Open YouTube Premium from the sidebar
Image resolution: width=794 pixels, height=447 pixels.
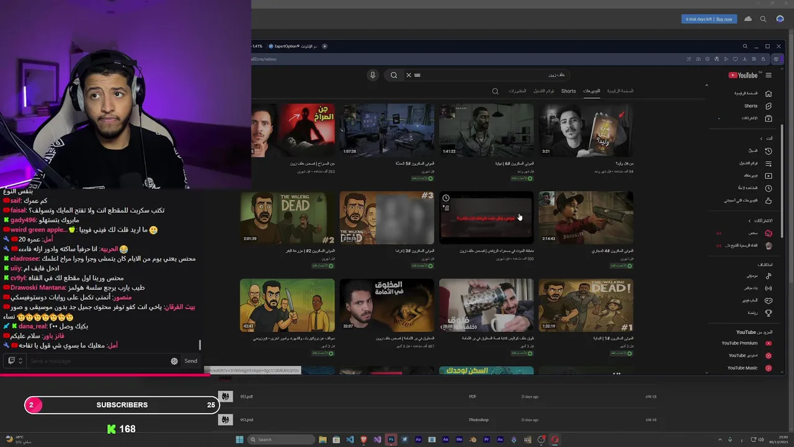coord(746,343)
